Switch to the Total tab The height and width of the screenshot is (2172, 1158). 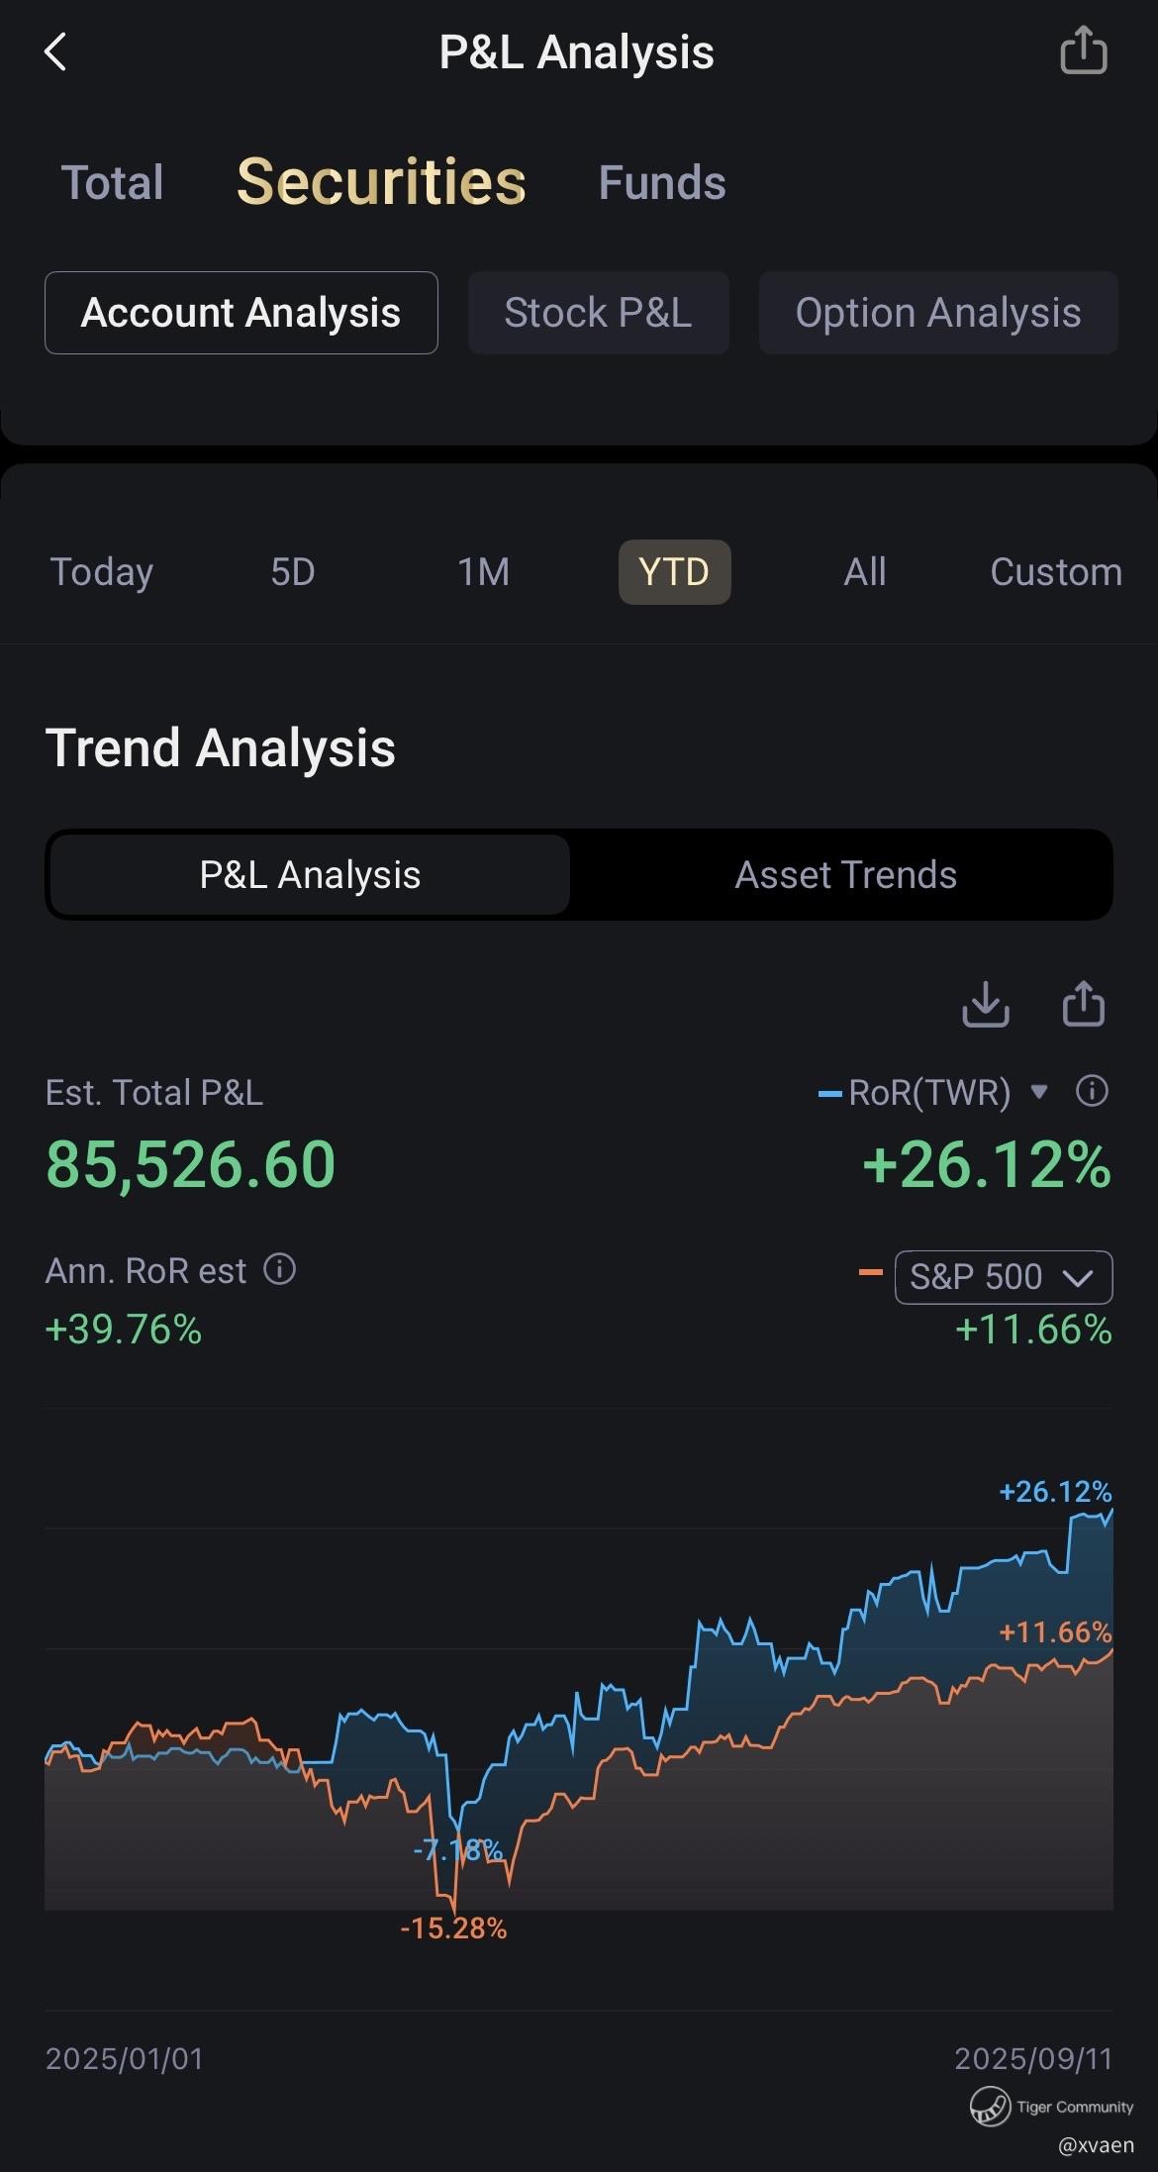[112, 183]
